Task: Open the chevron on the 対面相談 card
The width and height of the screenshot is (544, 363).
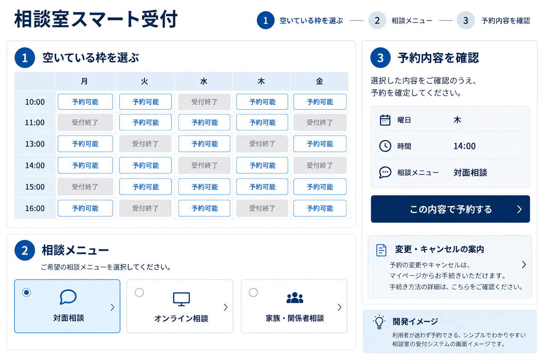Action: tap(112, 307)
